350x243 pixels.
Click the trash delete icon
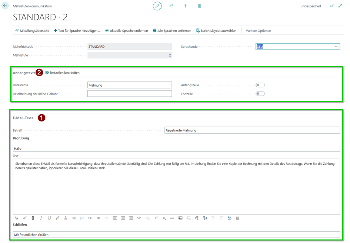point(200,6)
